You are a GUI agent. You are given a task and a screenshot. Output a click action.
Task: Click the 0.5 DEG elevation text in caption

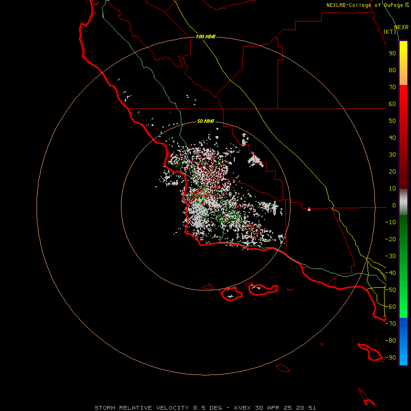coord(207,408)
